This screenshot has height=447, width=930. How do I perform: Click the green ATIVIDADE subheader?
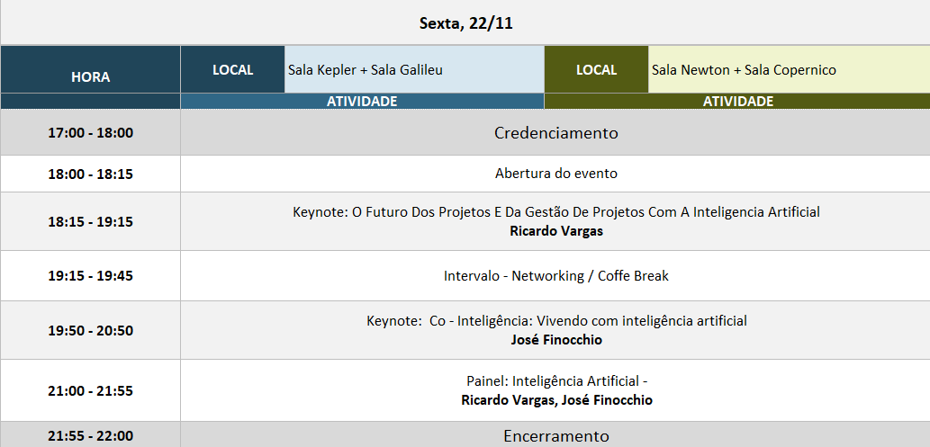[737, 102]
